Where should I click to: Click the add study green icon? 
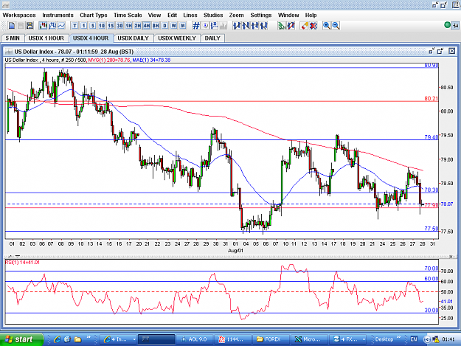pos(282,26)
